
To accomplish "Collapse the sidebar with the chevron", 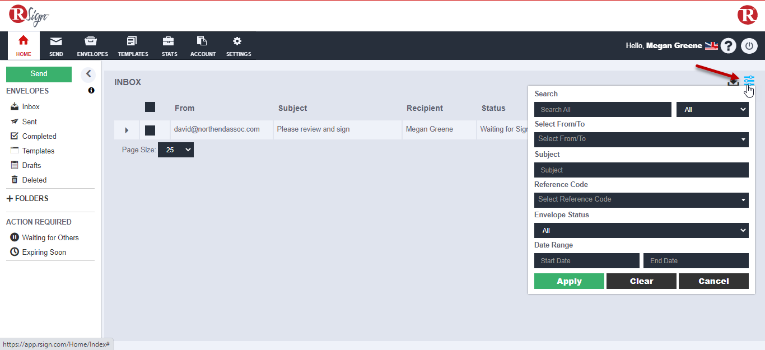I will pyautogui.click(x=88, y=74).
